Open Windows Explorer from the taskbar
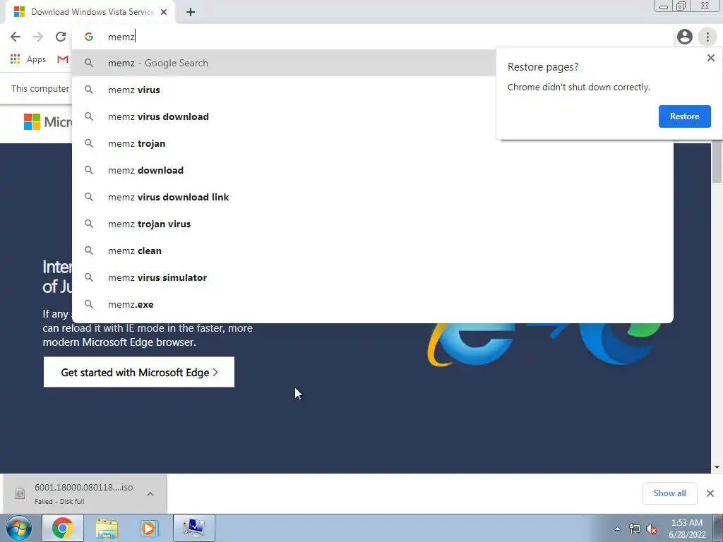Viewport: 723px width, 542px height. pos(107,528)
